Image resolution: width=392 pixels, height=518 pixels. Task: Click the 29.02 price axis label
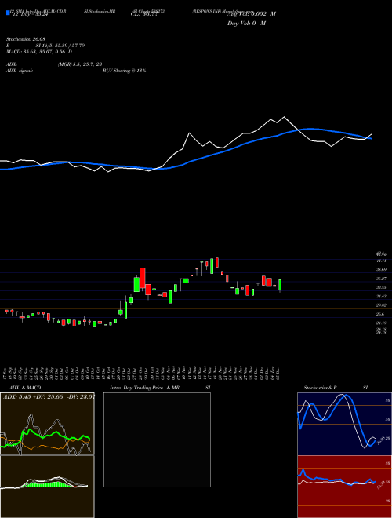(382, 305)
